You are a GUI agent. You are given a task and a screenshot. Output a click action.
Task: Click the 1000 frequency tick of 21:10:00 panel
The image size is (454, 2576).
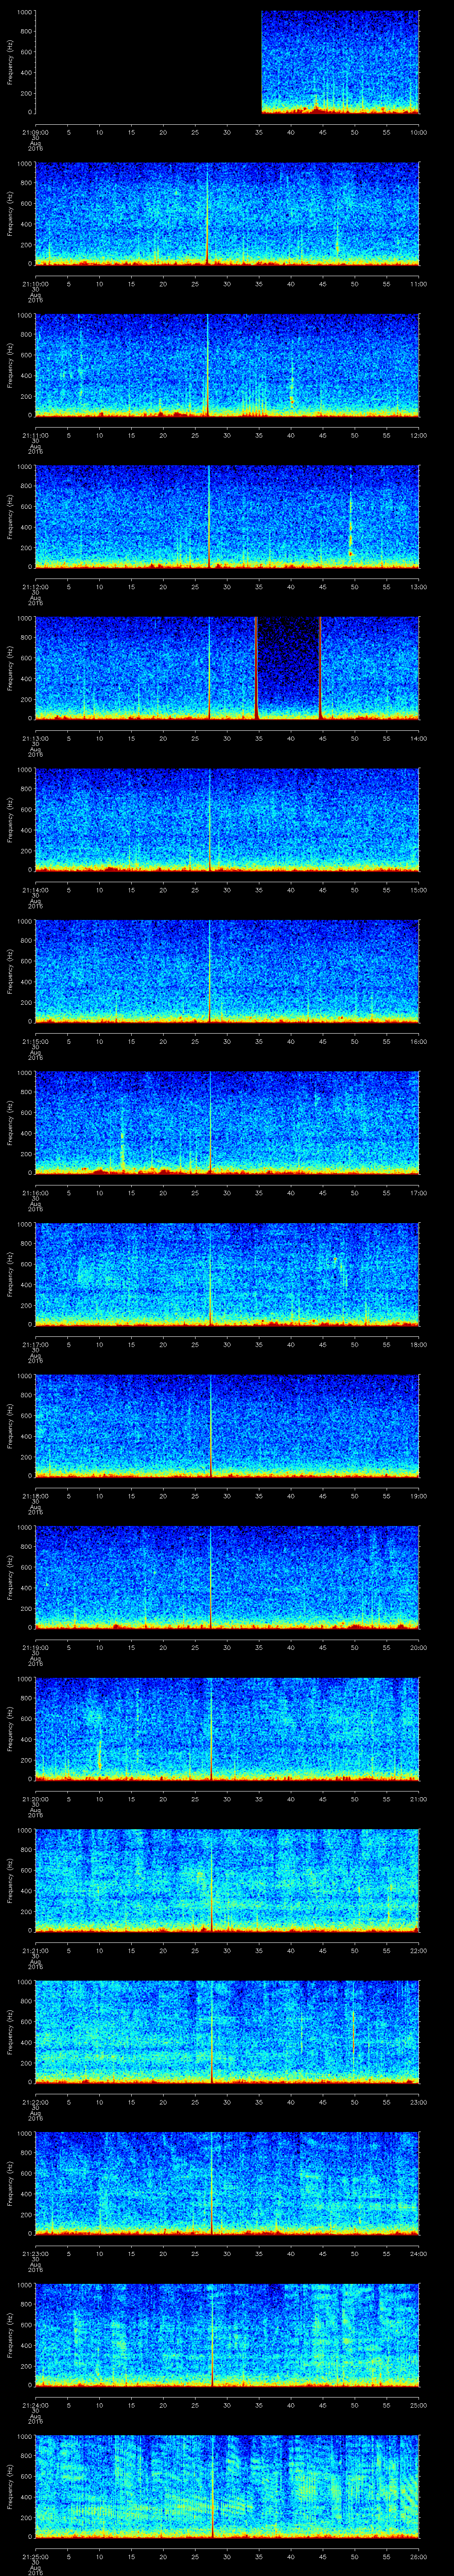point(24,164)
